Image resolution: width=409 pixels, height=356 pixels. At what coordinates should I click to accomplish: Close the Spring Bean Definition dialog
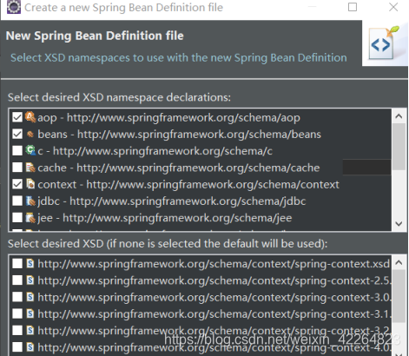[x=393, y=7]
